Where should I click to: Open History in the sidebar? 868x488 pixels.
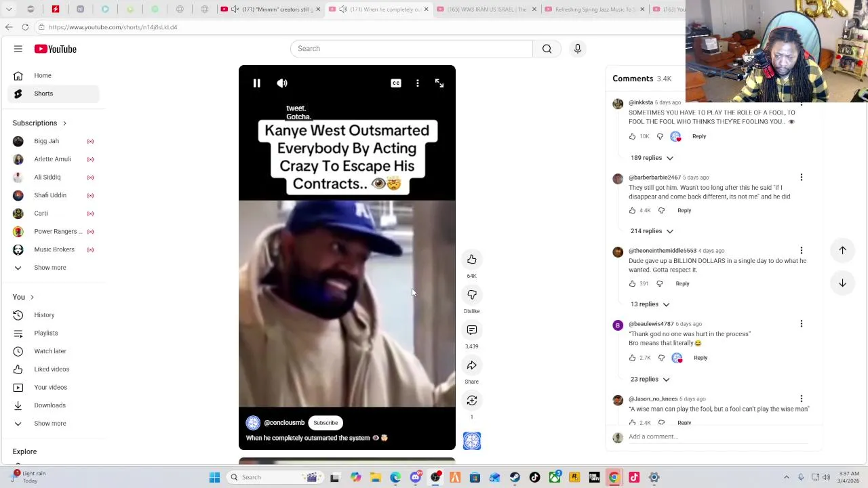click(x=53, y=315)
